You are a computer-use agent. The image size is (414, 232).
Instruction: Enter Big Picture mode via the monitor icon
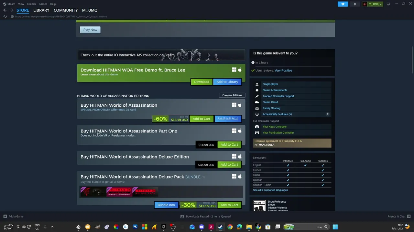tap(388, 4)
